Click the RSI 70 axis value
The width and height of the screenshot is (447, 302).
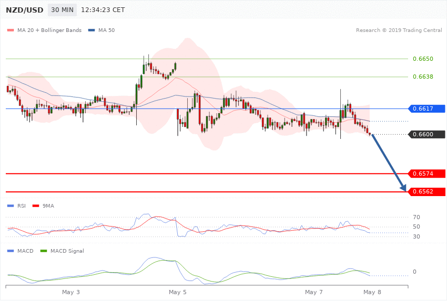pyautogui.click(x=416, y=217)
